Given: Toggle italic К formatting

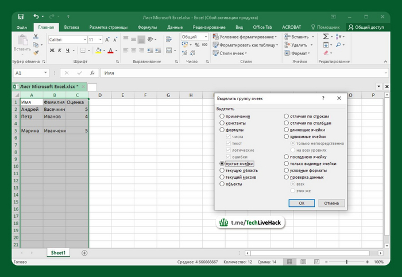Looking at the screenshot, I should [x=60, y=50].
